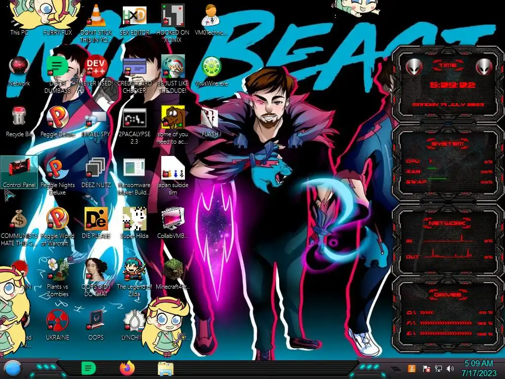Open the Minecraft4Fr... grass block icon
This screenshot has height=379, width=505.
click(x=173, y=274)
